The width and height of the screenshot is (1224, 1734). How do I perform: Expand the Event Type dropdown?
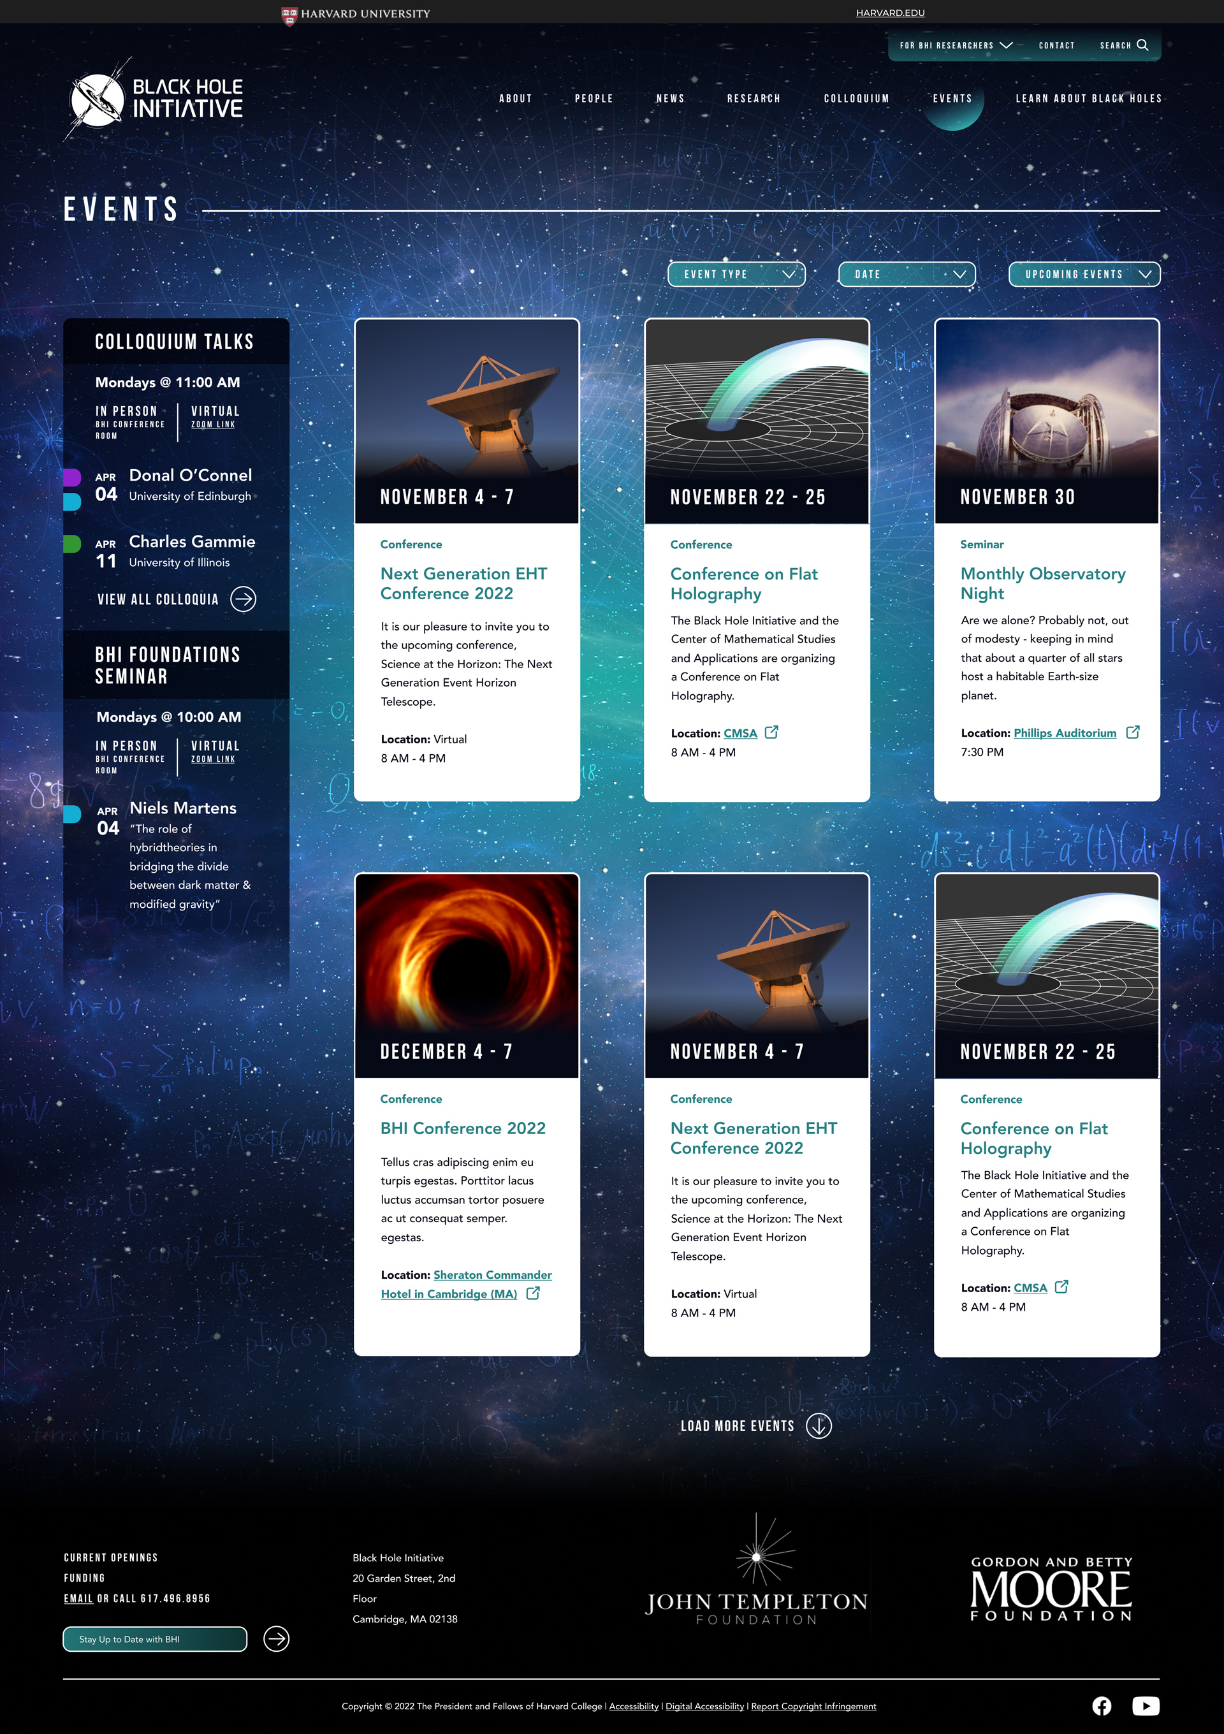(736, 274)
